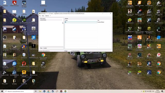This screenshot has height=93, width=165.
Task: Open Uplay desktop shortcut
Action: pyautogui.click(x=14, y=64)
